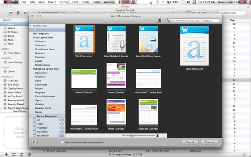Click the Plays column header in iTunes

[233, 20]
